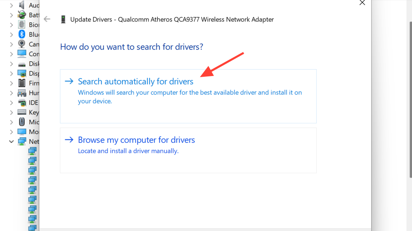Click the right-side vertical scrollbar thumb

[411, 99]
